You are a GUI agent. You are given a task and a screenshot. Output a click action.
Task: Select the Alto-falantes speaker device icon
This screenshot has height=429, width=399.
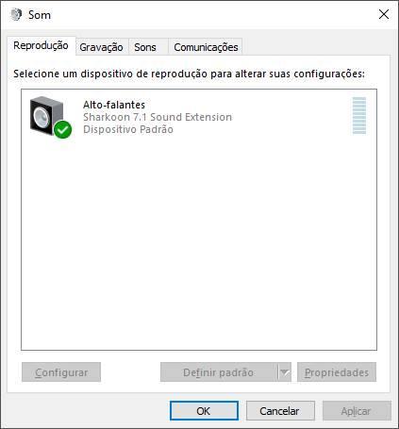click(47, 116)
